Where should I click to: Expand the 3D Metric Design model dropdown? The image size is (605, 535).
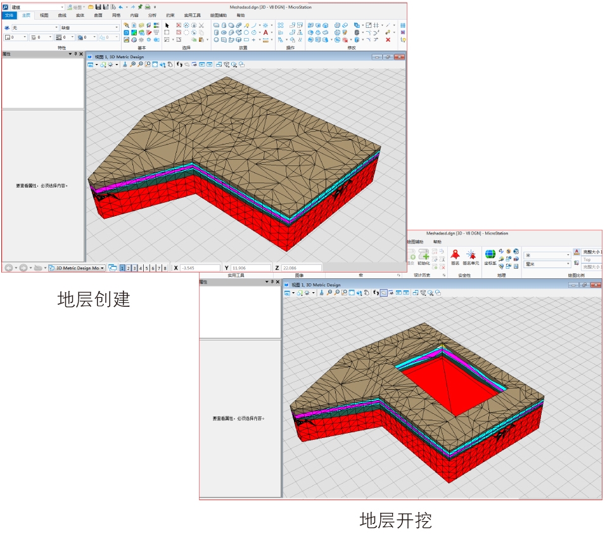click(x=103, y=268)
